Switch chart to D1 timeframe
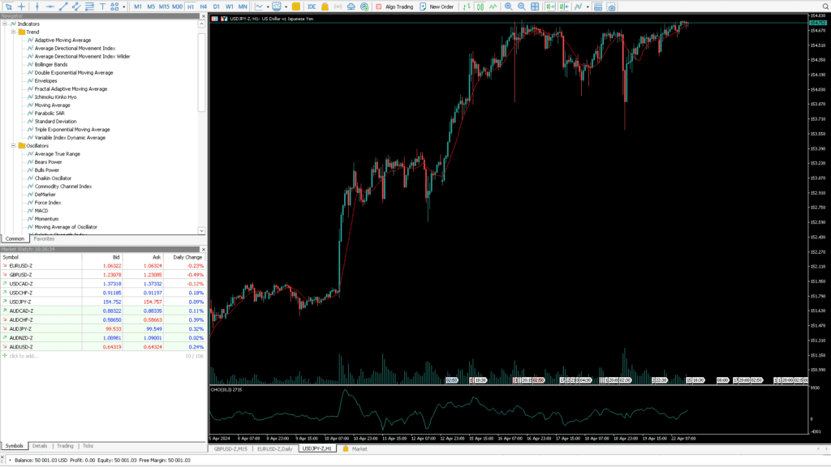Viewport: 831px width, 467px height. pos(216,6)
